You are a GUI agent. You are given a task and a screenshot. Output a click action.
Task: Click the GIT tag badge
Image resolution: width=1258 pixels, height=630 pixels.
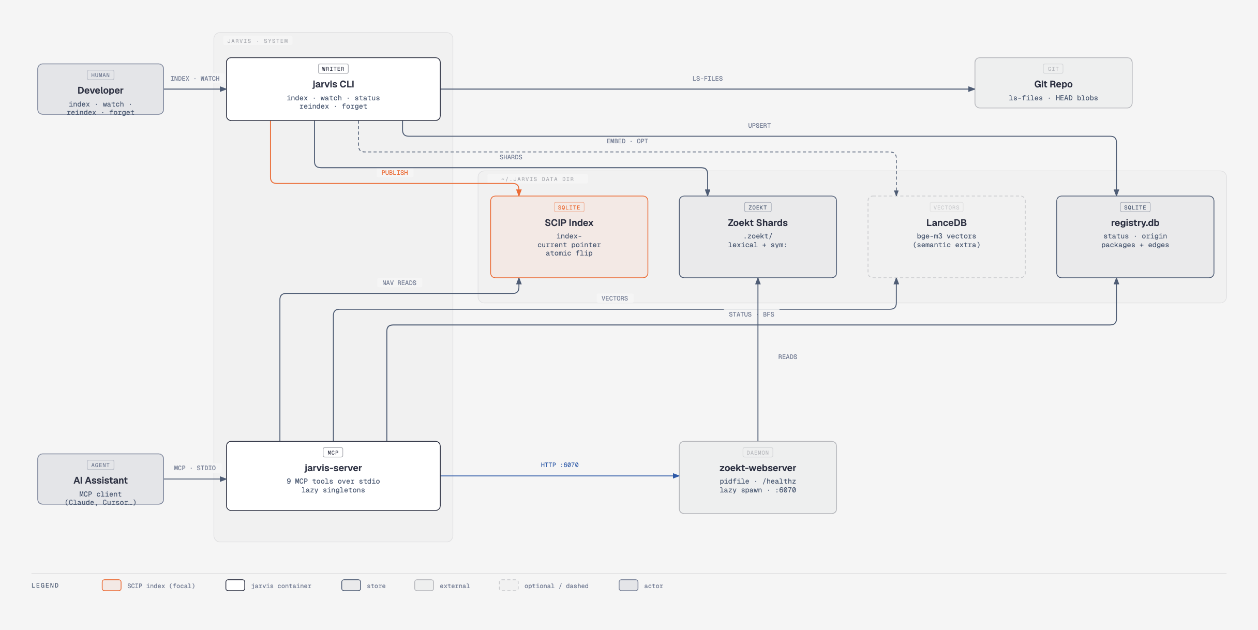1053,69
